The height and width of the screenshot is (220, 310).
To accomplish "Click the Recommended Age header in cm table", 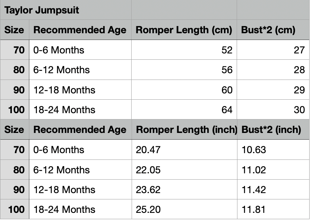I will 80,30.
